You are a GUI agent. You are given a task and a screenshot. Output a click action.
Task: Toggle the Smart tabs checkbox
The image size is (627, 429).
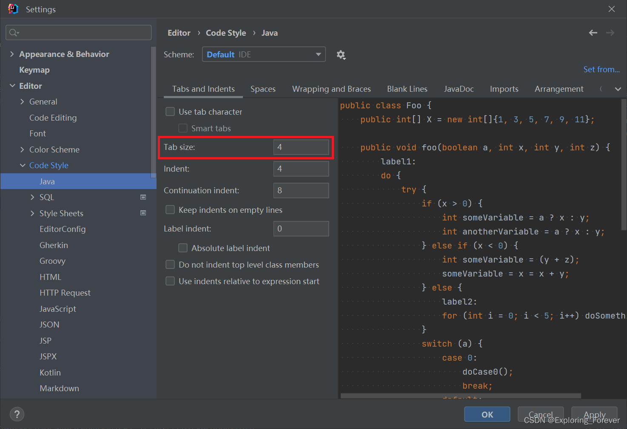(x=183, y=128)
